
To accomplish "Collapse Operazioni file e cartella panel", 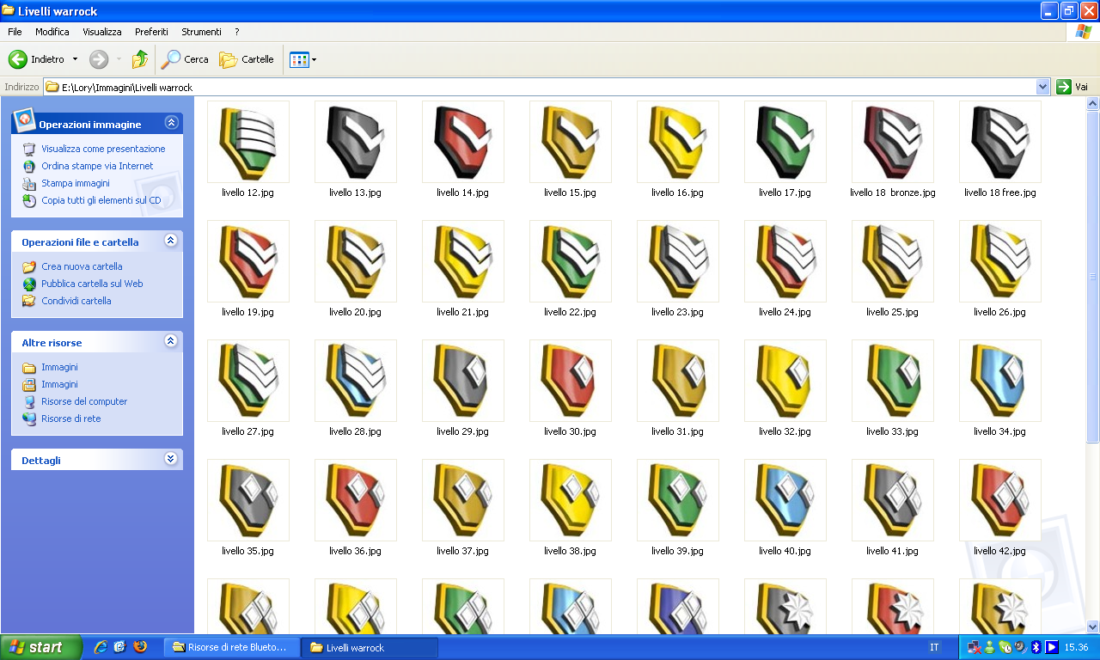I will [171, 241].
